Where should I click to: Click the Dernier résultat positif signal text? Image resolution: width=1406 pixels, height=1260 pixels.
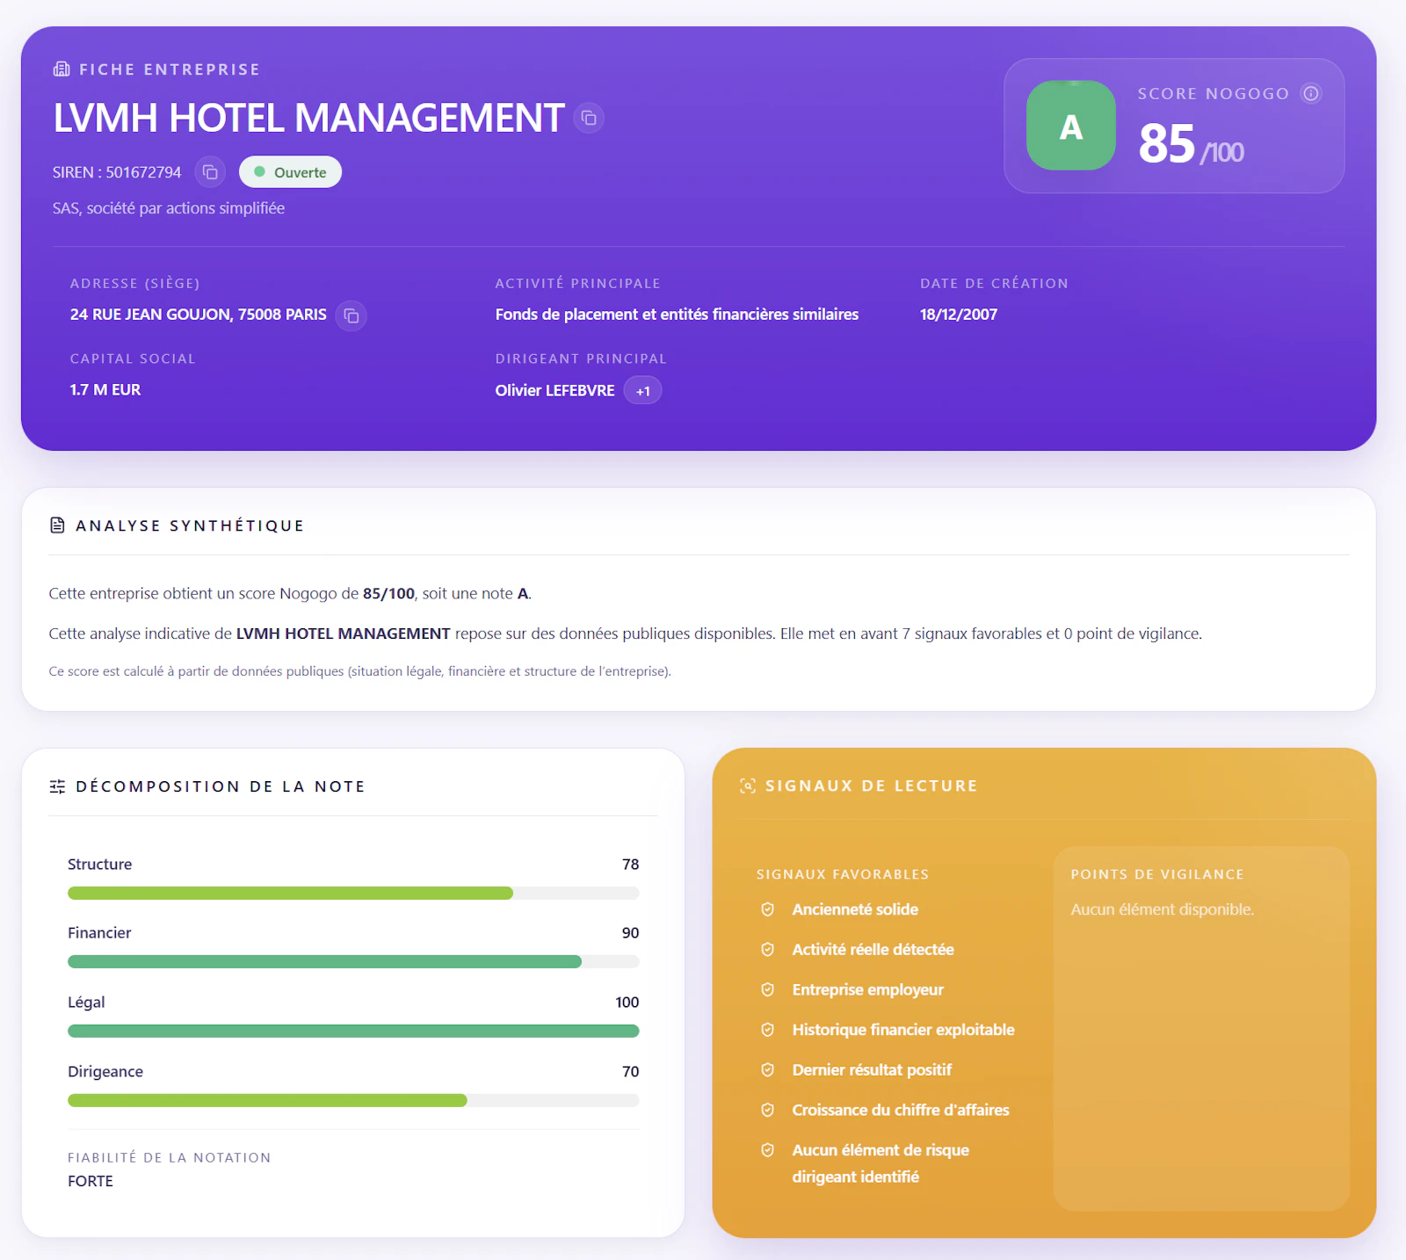click(872, 1070)
